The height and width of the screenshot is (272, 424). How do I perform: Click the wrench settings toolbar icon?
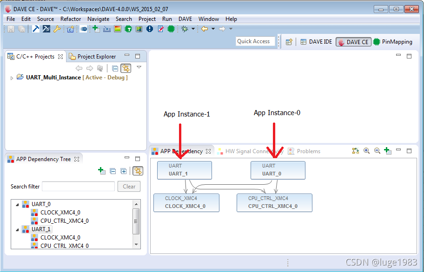(x=57, y=29)
